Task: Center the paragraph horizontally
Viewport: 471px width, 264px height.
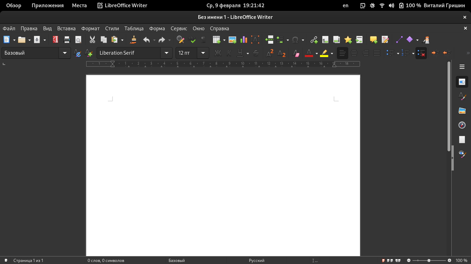Action: tap(354, 53)
